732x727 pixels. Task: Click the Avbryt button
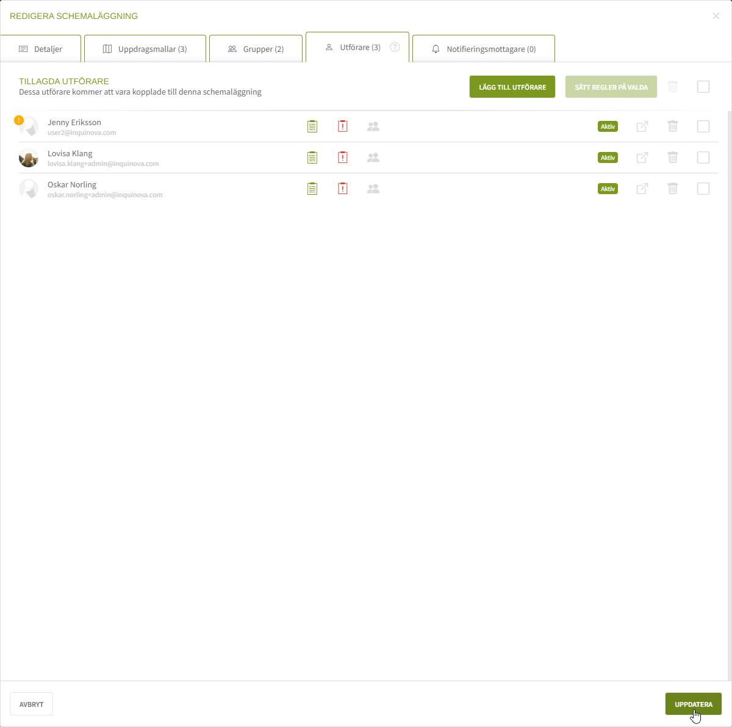click(31, 704)
